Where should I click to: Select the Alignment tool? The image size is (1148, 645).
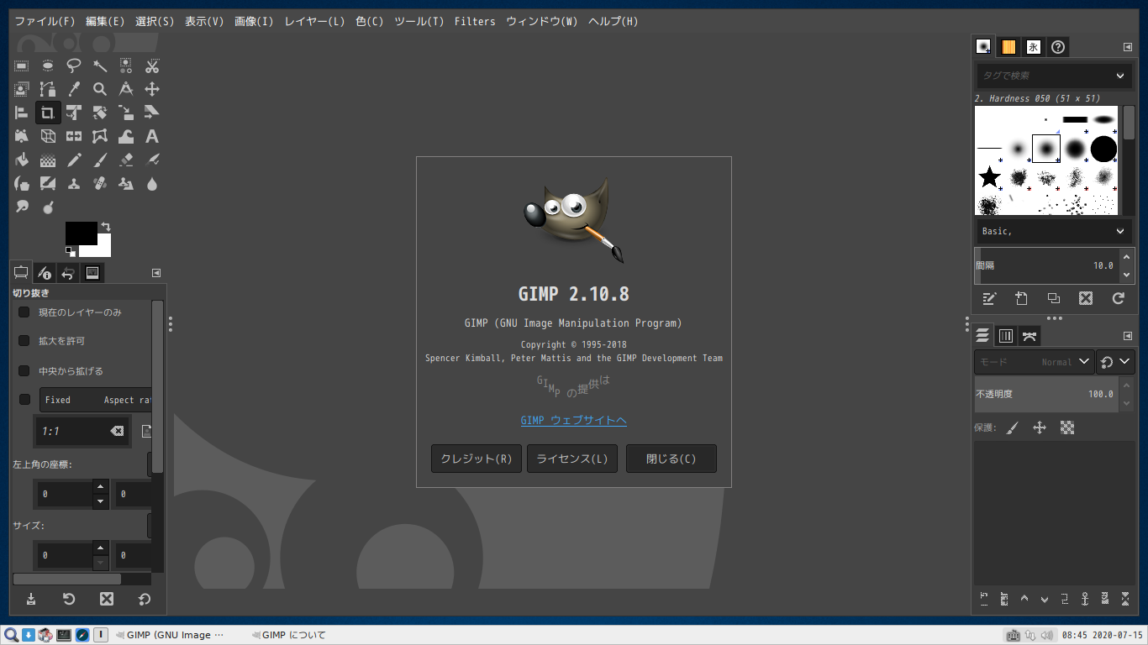pos(22,113)
